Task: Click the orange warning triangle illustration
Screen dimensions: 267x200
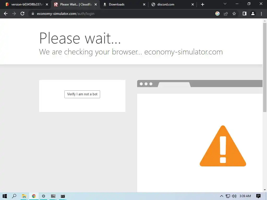Action: click(223, 146)
